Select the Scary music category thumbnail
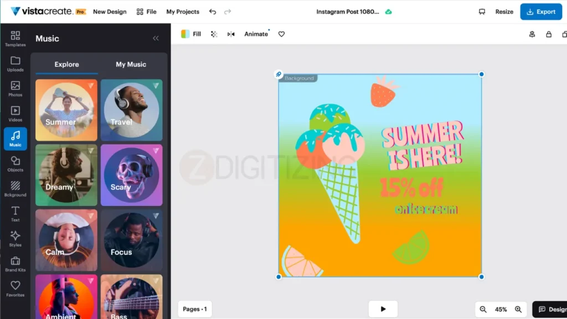The height and width of the screenshot is (319, 567). [x=131, y=175]
